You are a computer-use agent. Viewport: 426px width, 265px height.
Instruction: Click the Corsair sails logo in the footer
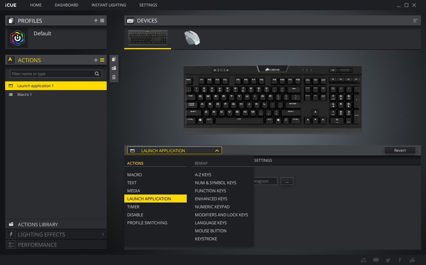[412, 260]
